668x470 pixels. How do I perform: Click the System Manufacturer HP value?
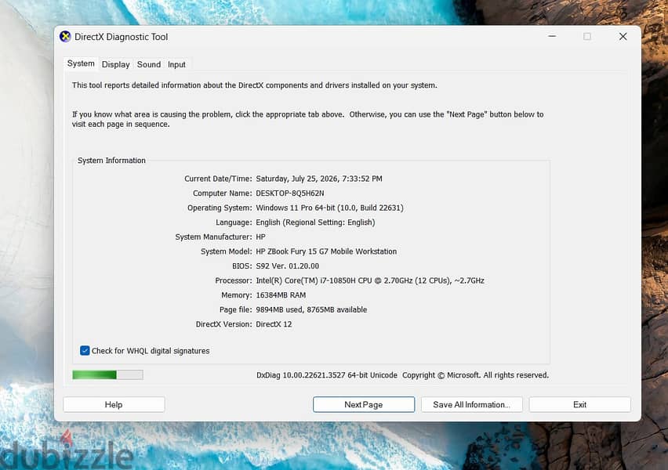tap(260, 237)
